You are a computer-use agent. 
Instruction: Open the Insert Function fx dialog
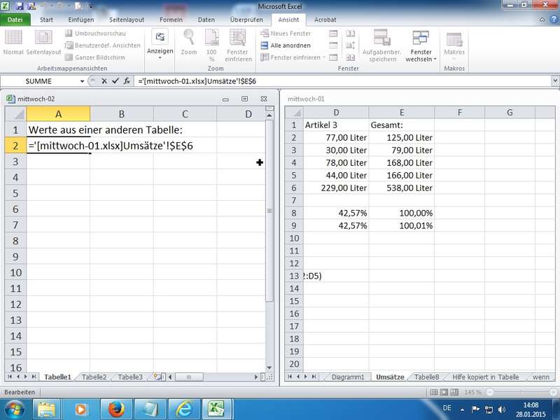(126, 81)
